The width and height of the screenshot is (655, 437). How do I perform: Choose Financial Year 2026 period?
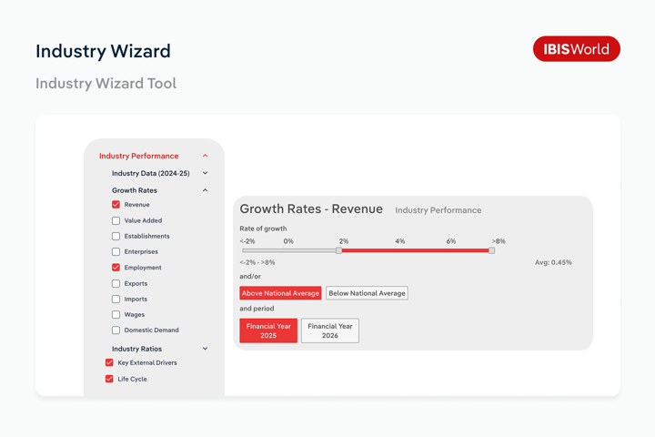pyautogui.click(x=330, y=330)
